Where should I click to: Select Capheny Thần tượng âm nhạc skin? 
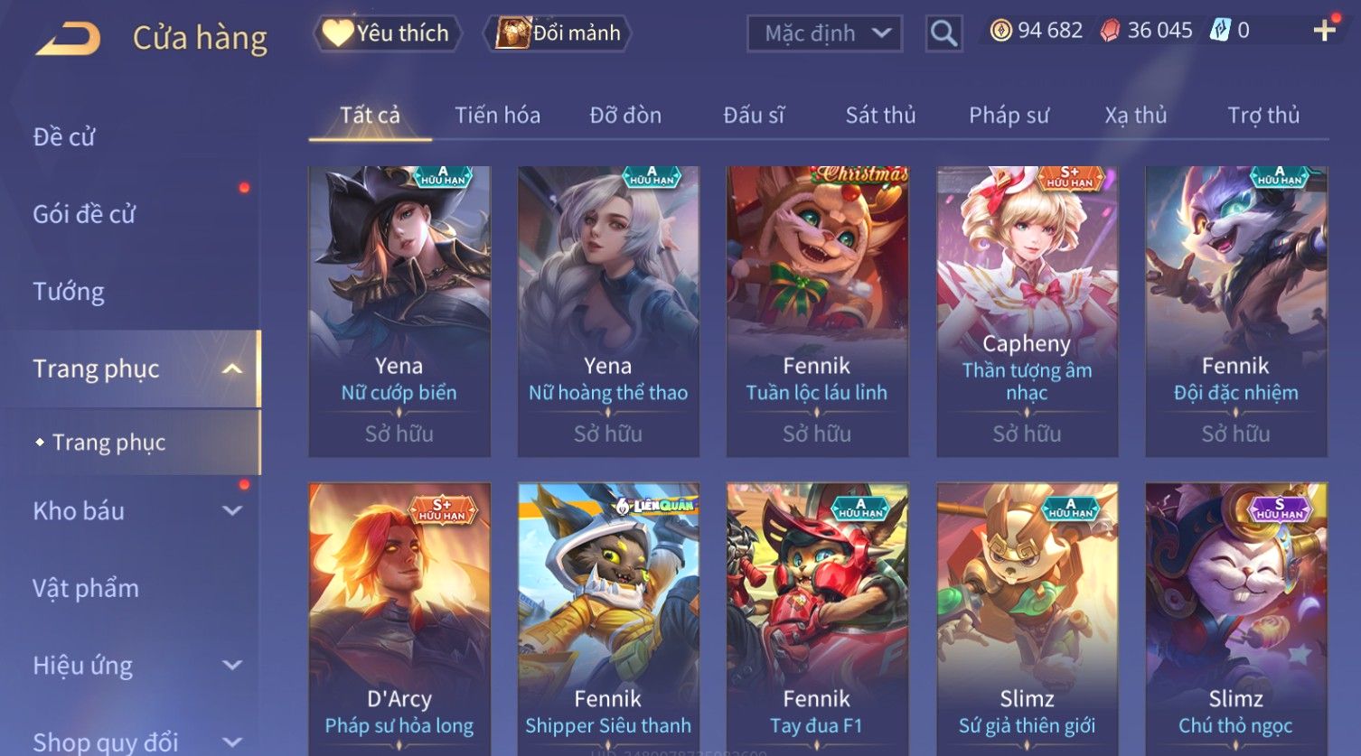point(1027,311)
